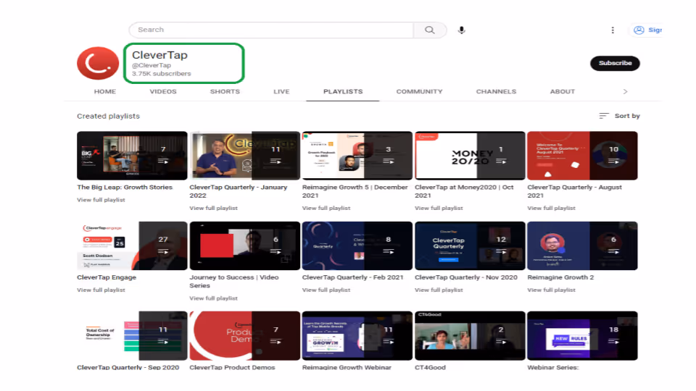696x391 pixels.
Task: Switch to the SHORTS tab
Action: [x=225, y=91]
